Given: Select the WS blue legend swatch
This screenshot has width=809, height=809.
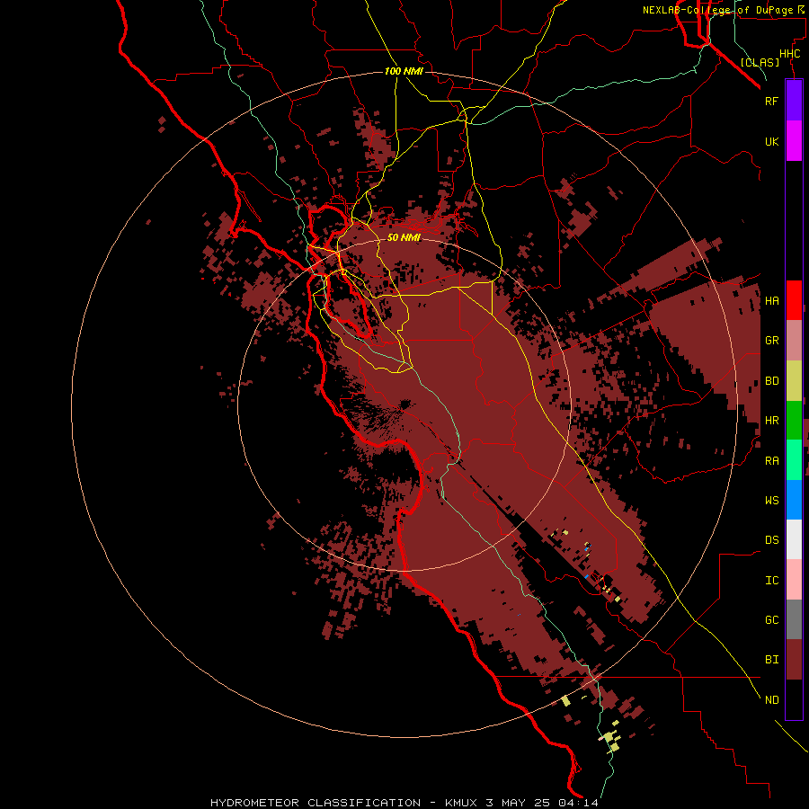Looking at the screenshot, I should coord(794,500).
